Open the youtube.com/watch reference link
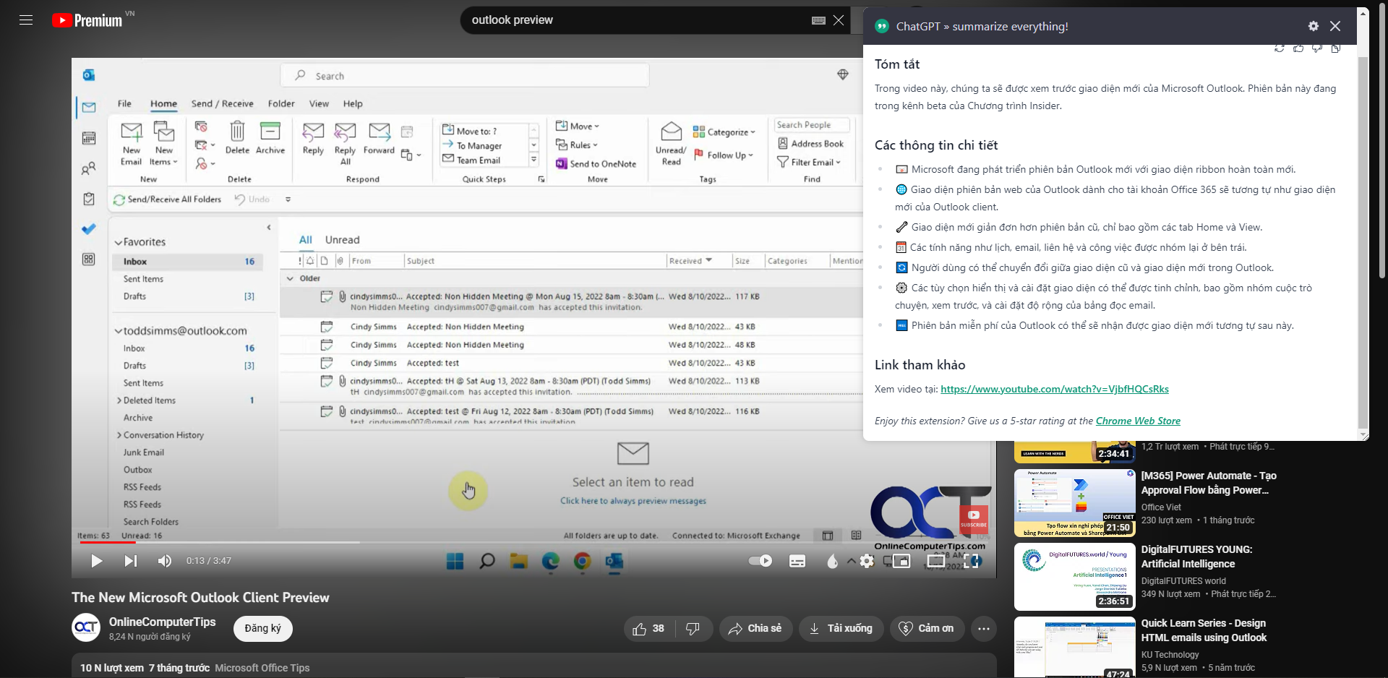The width and height of the screenshot is (1388, 678). 1054,389
